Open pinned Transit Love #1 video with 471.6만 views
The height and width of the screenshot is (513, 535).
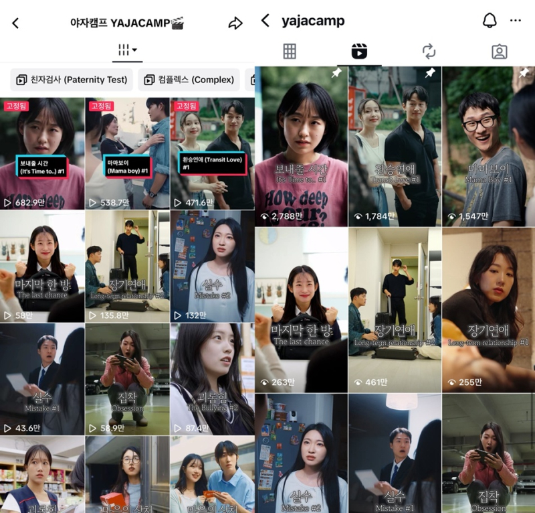click(x=213, y=153)
